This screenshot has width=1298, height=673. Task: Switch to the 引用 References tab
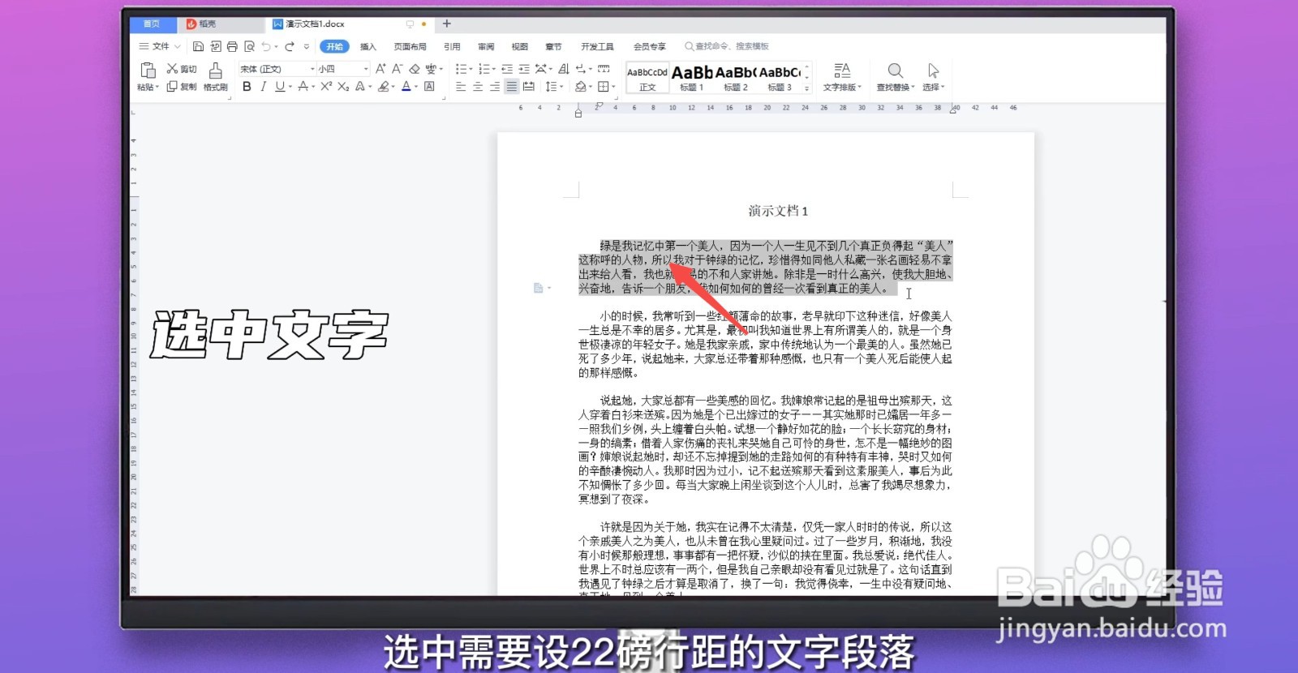452,46
